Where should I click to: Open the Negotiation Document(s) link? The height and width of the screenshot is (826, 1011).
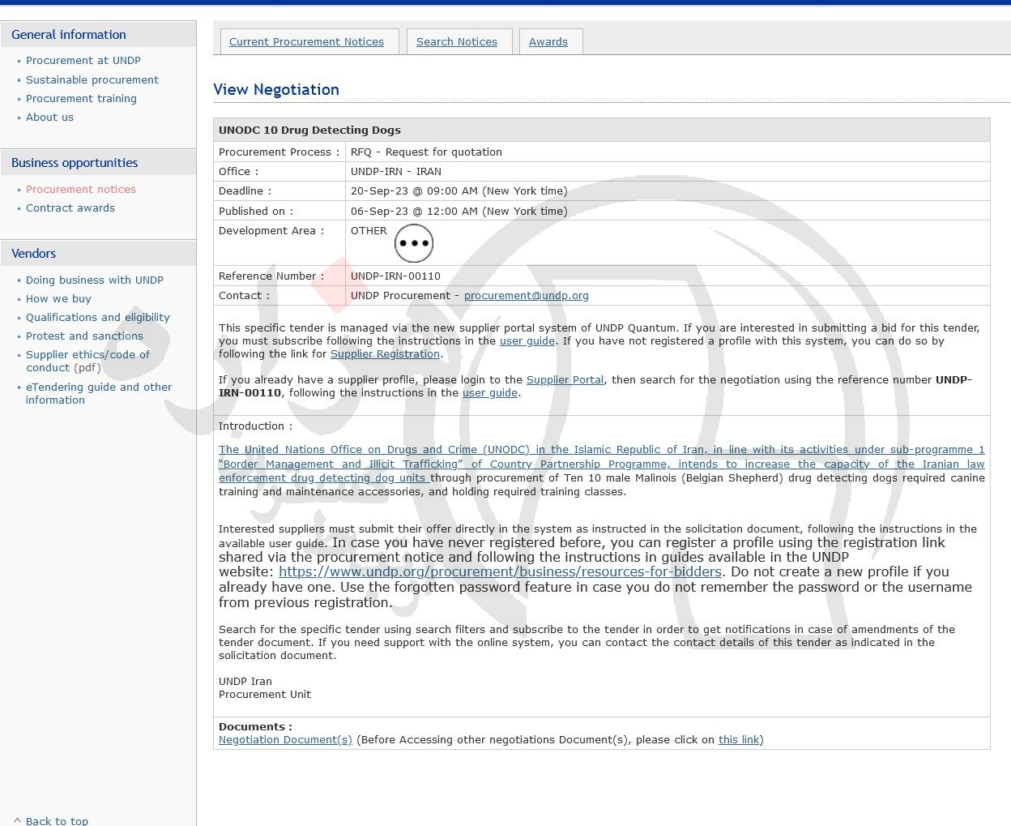click(x=285, y=740)
